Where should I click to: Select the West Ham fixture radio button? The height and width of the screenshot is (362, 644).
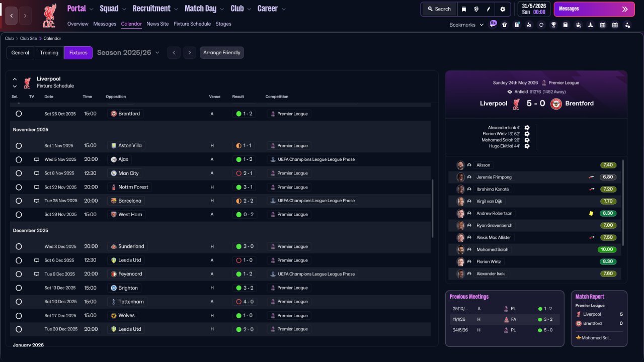[19, 215]
